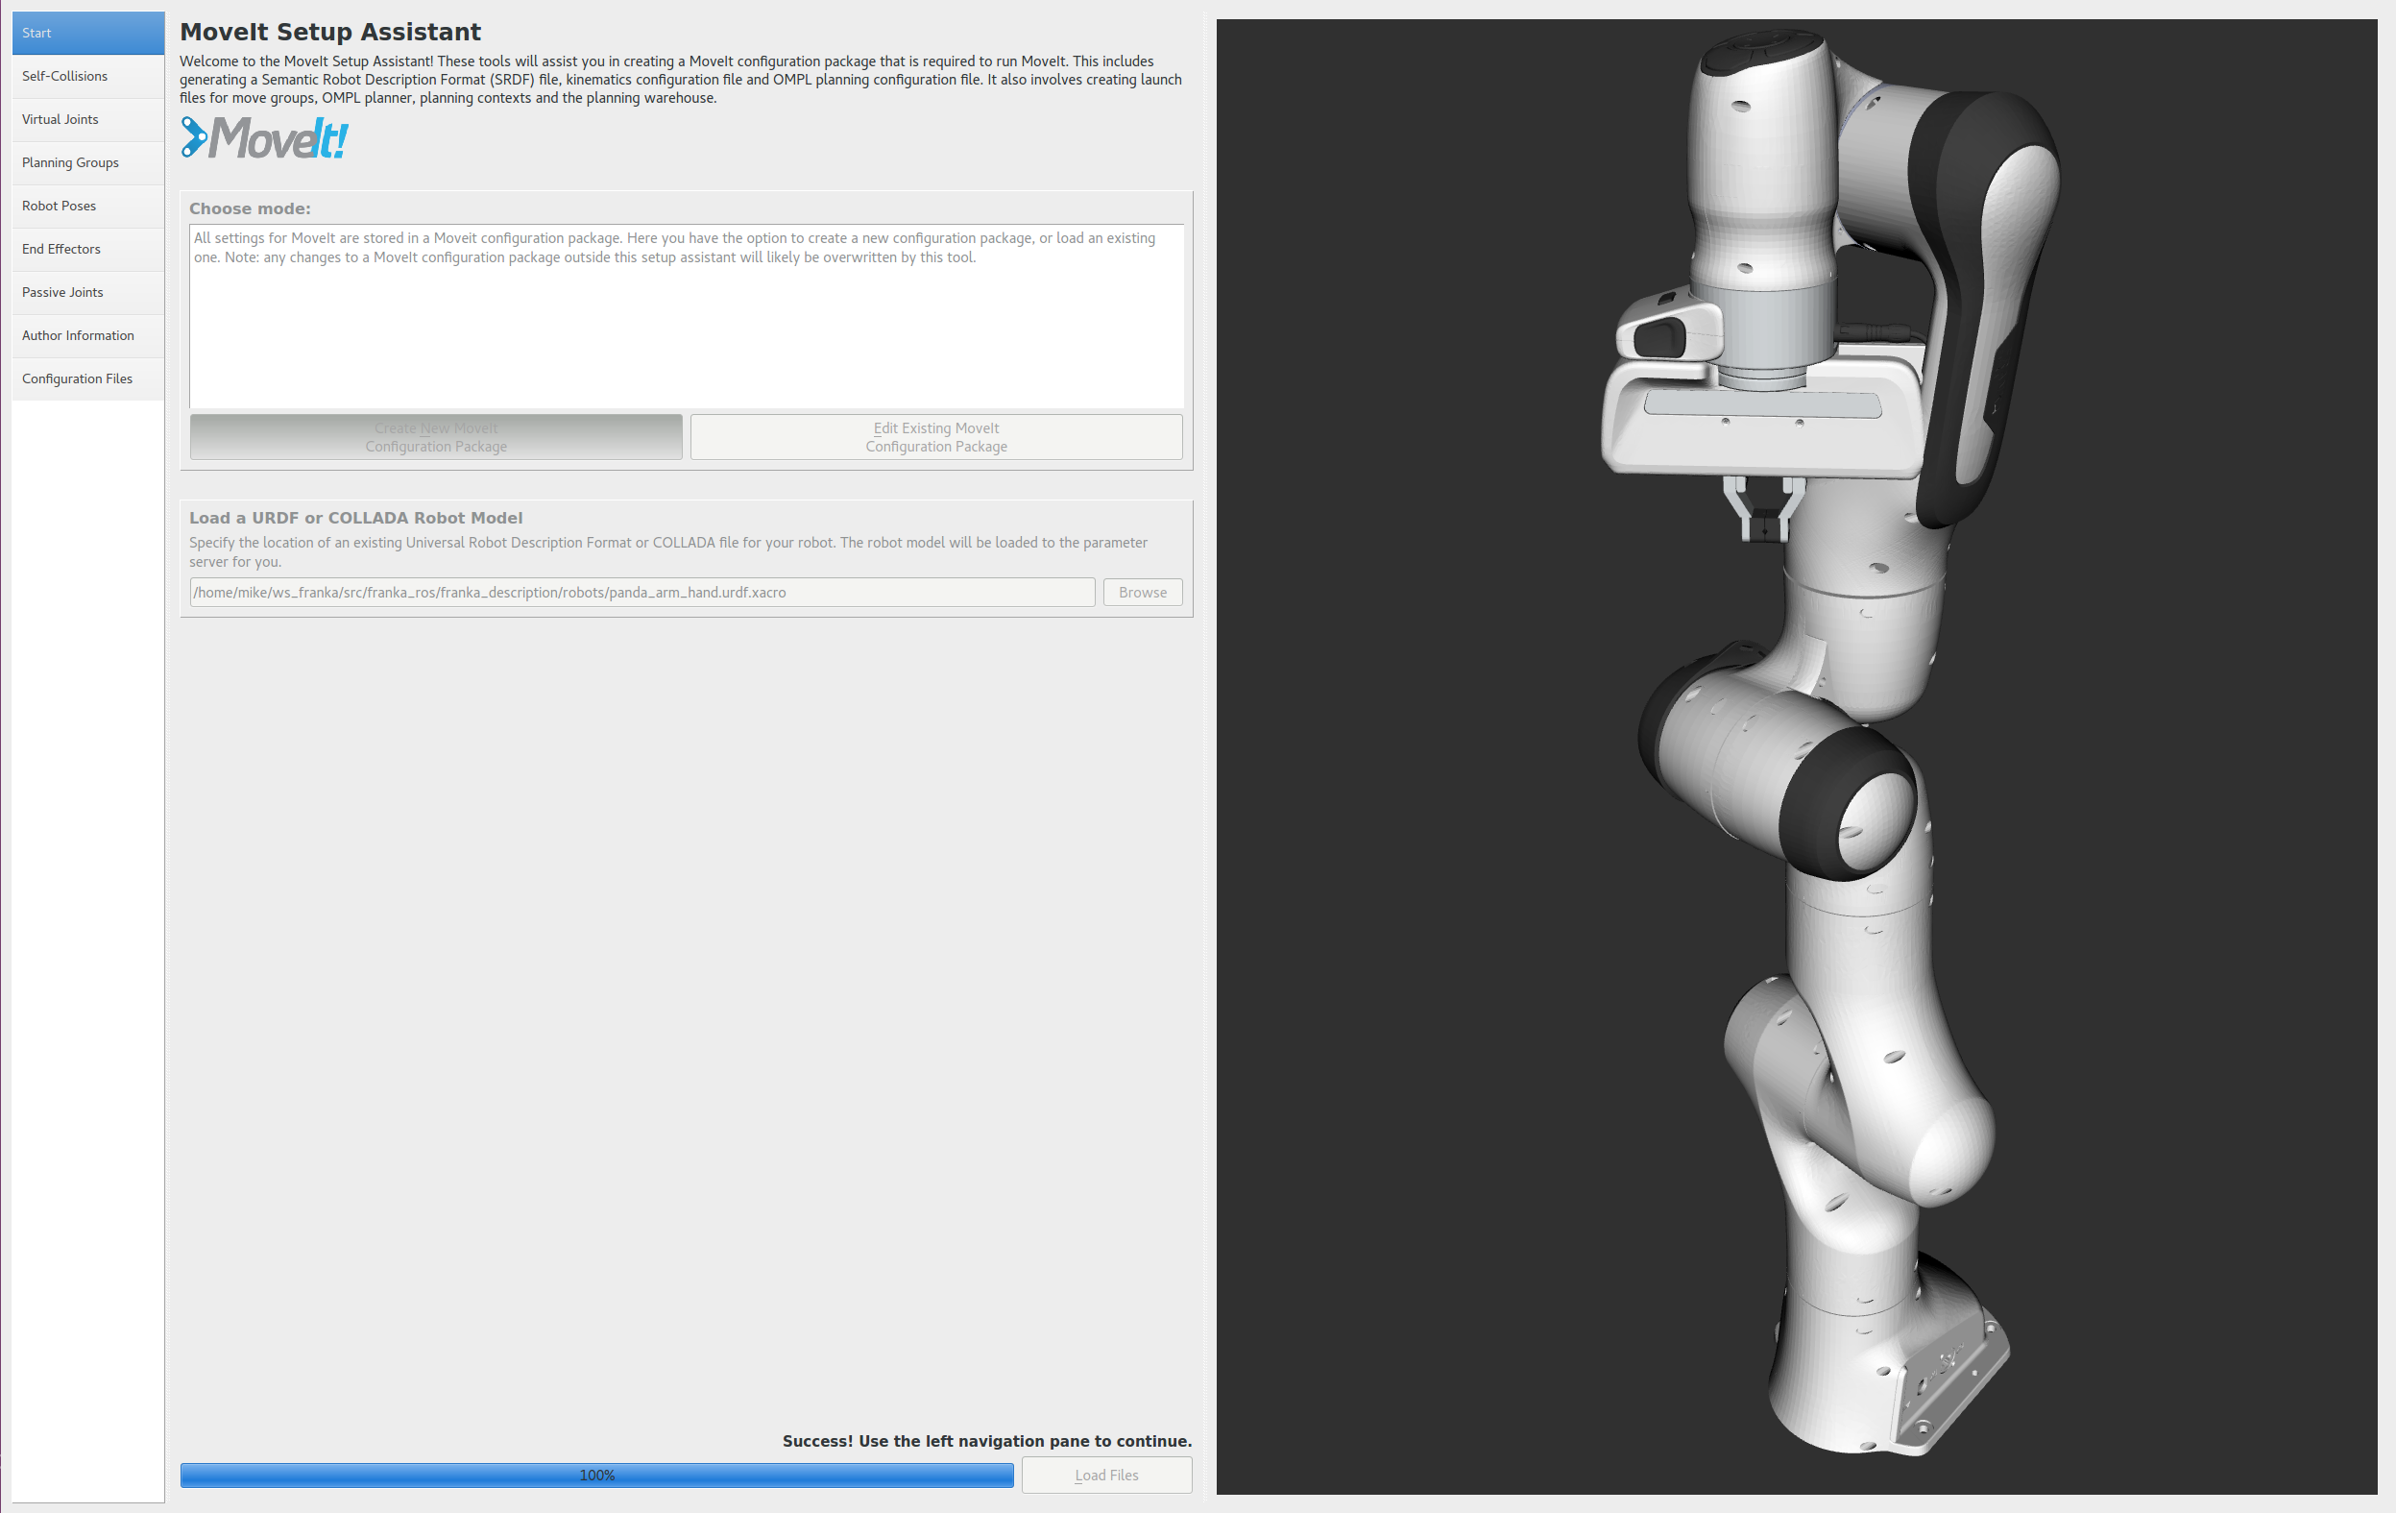Click Edit Existing MoveIt Configuration Package

pyautogui.click(x=935, y=437)
